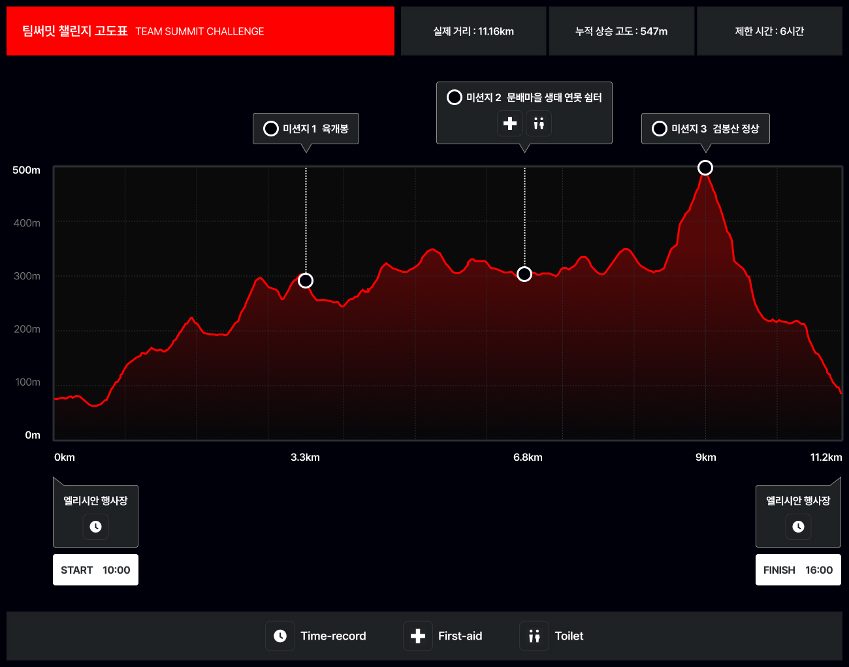Click the 11.2km distance label
Image resolution: width=849 pixels, height=667 pixels.
pyautogui.click(x=826, y=458)
